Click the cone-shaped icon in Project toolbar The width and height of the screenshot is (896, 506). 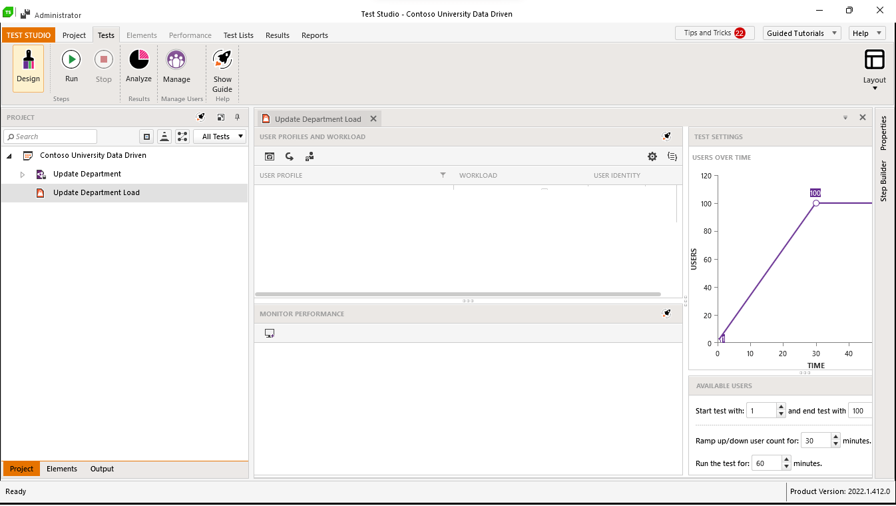coord(164,136)
